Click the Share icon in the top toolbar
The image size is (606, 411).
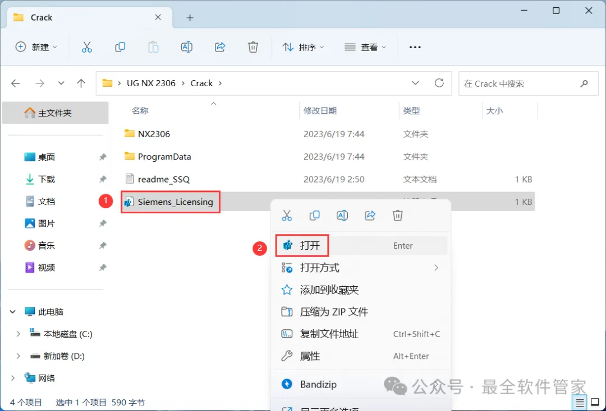[220, 47]
